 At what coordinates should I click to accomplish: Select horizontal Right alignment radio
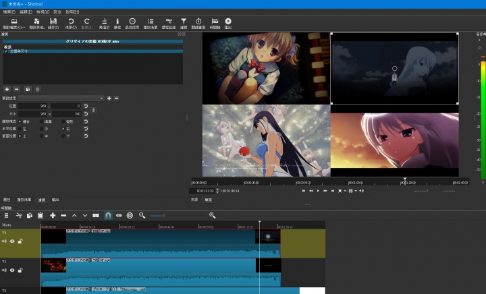pos(63,129)
